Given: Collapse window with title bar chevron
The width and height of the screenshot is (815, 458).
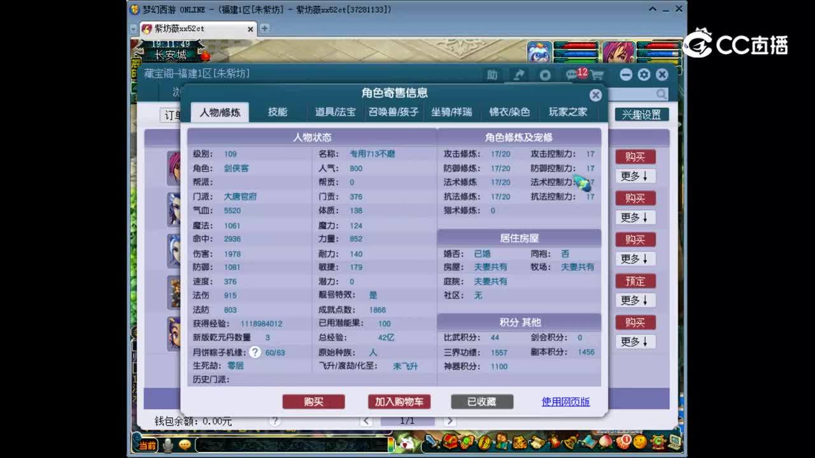Looking at the screenshot, I should (x=653, y=9).
